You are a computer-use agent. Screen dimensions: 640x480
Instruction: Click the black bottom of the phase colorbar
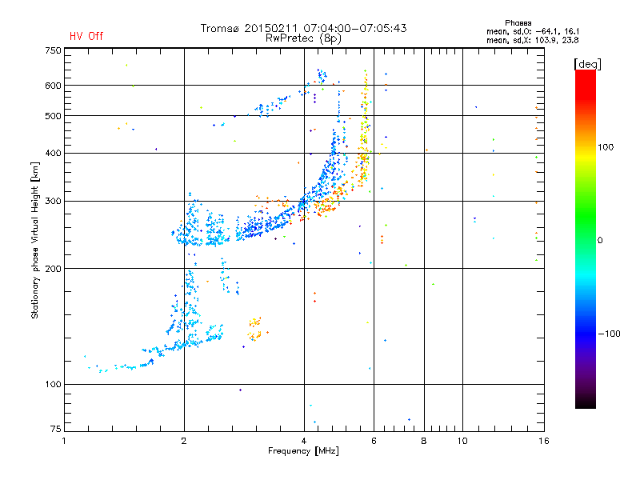pos(586,402)
